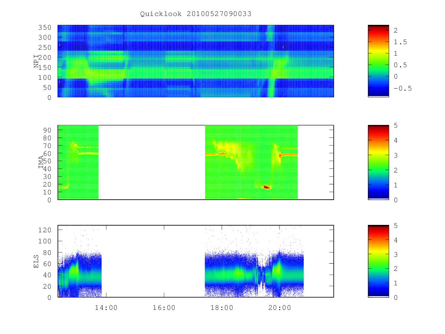The height and width of the screenshot is (334, 445).
Task: Click the IMA data block starting near 18:00
Action: tap(251, 162)
